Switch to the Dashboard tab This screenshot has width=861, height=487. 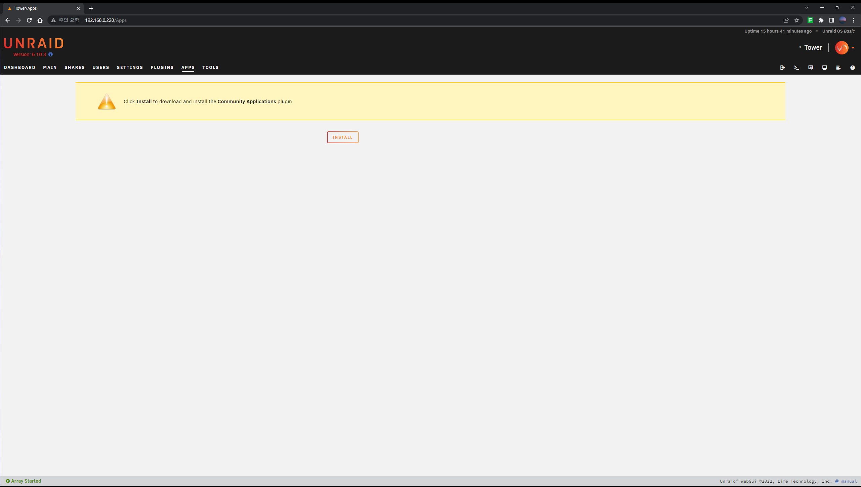pyautogui.click(x=19, y=68)
